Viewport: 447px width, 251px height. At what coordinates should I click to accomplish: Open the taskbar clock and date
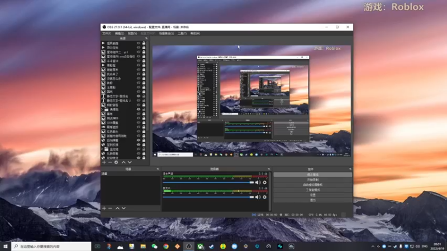pos(438,247)
